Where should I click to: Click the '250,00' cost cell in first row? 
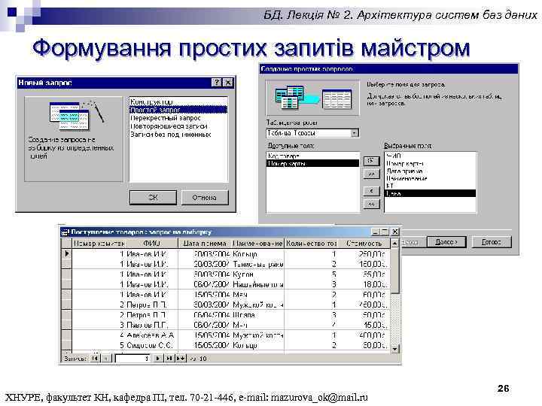pyautogui.click(x=364, y=254)
